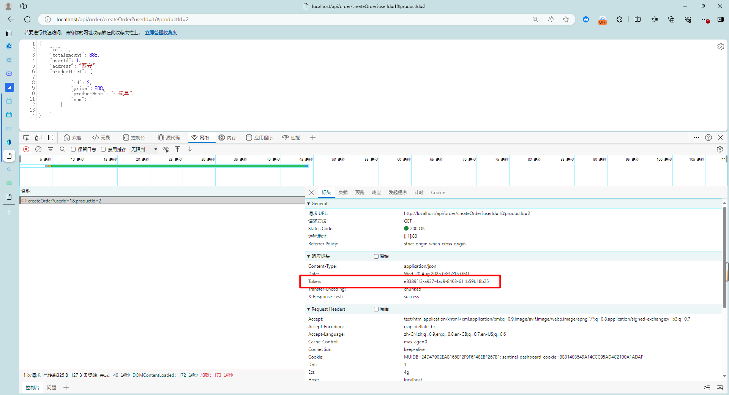
Task: Switch to the 欢迎 DevTools tab
Action: [x=73, y=137]
